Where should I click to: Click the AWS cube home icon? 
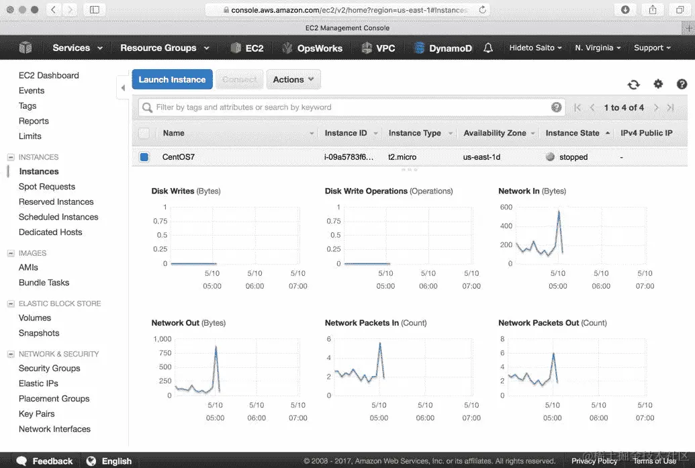pyautogui.click(x=26, y=48)
